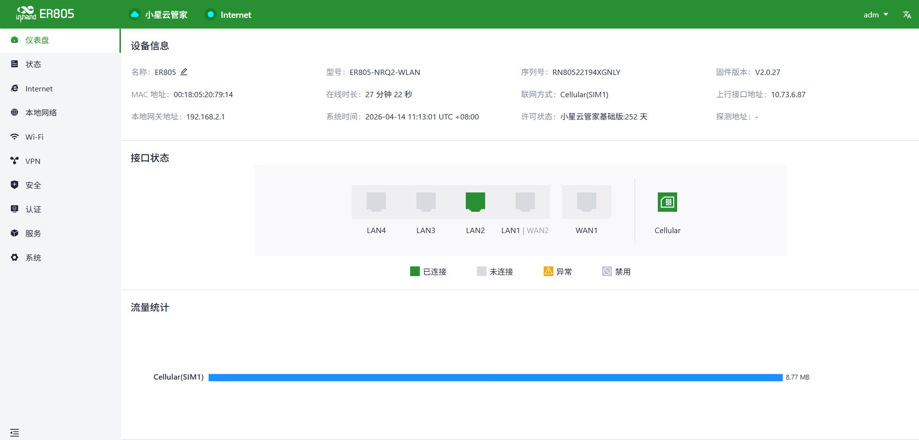The image size is (919, 440).
Task: Click the Wi-Fi sidebar icon
Action: 15,137
